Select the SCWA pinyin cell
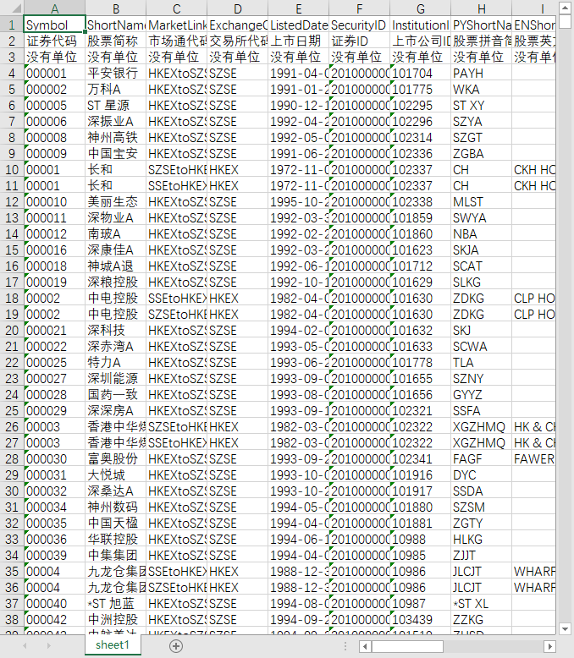The width and height of the screenshot is (574, 658). 481,346
